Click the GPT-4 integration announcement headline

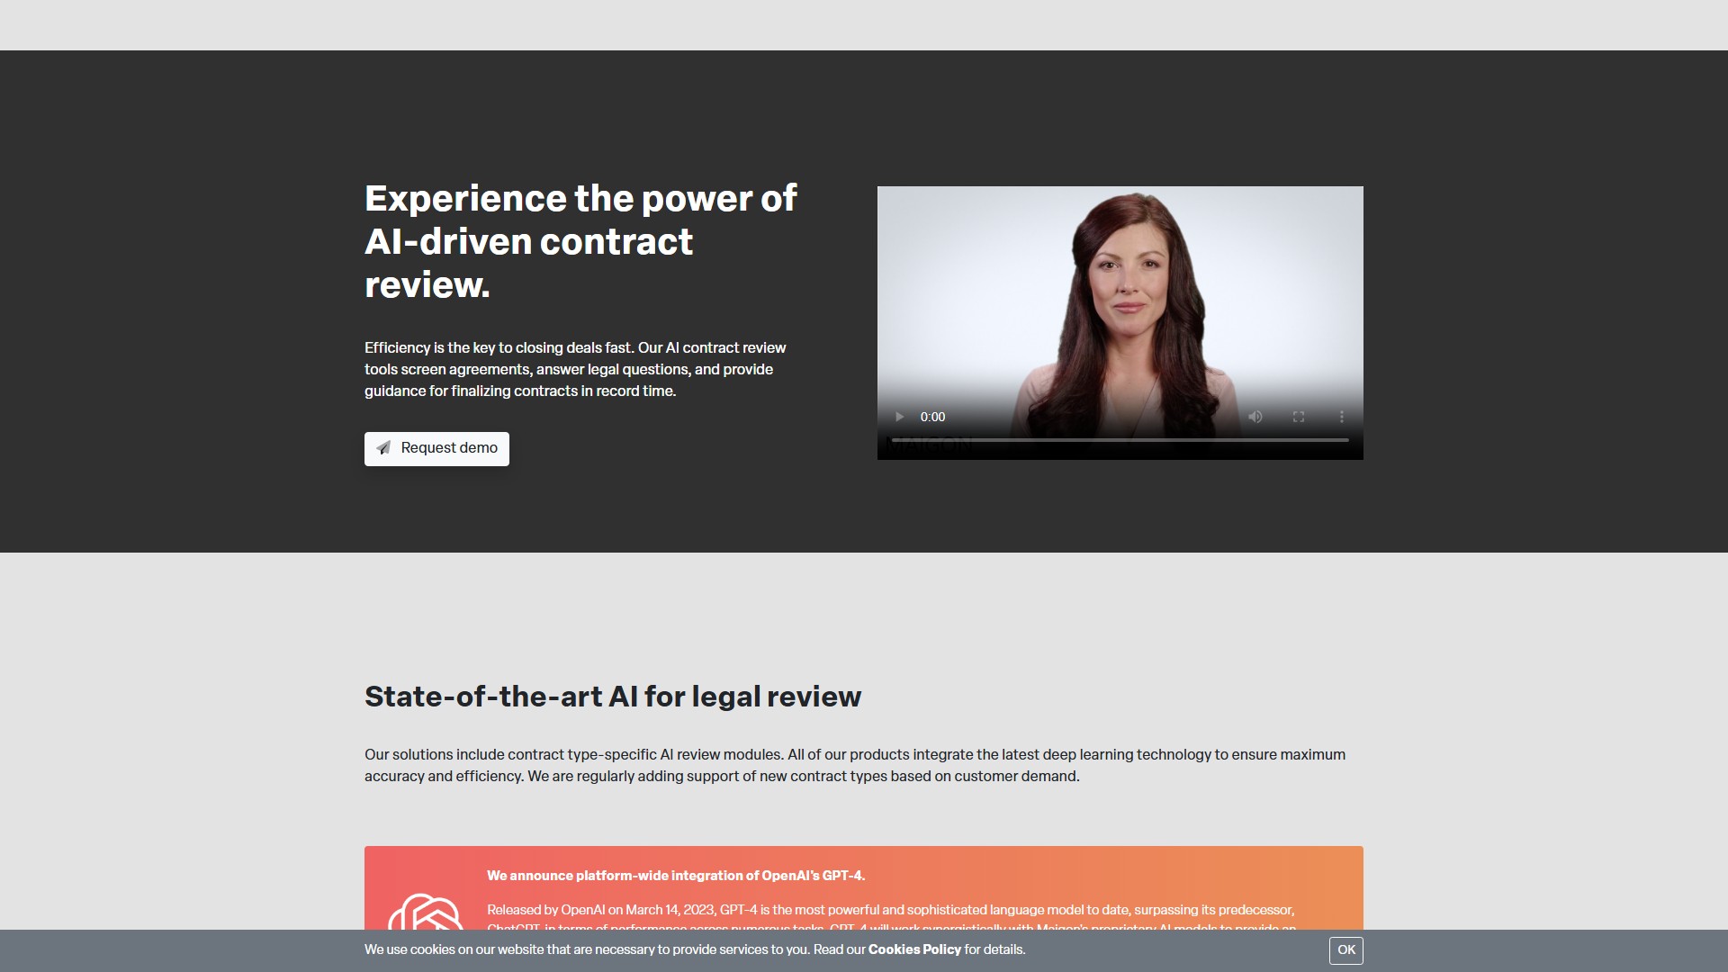[675, 876]
